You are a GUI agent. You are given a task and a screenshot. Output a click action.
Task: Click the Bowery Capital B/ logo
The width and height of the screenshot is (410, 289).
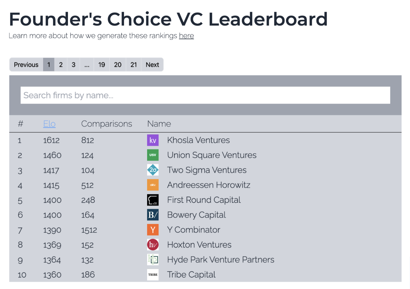[153, 215]
